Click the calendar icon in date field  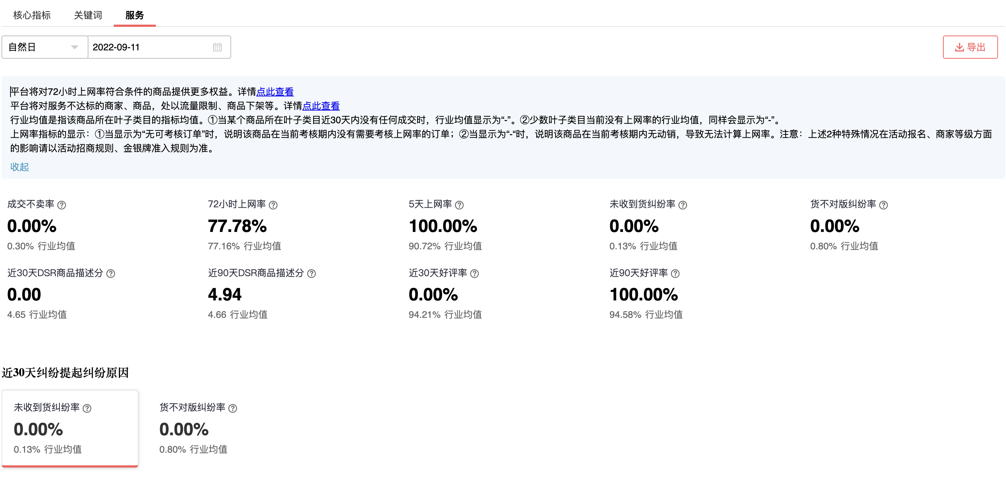[x=218, y=47]
